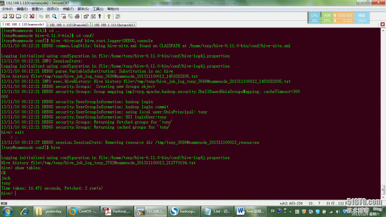
Task: Click the Print Screen toolbar icon
Action: point(64,16)
